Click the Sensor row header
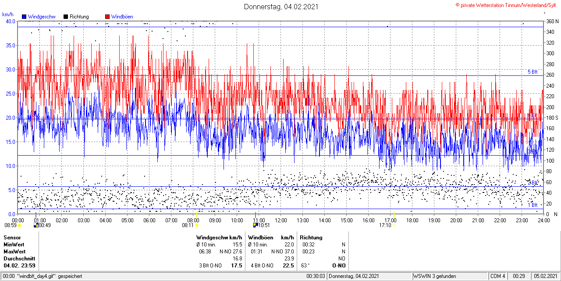 point(12,238)
